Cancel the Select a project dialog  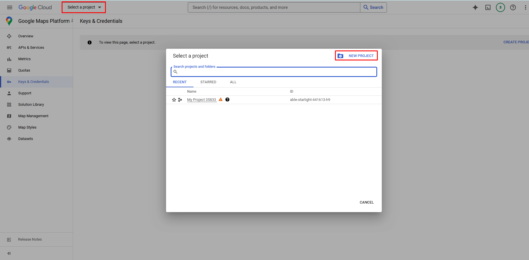pos(366,202)
